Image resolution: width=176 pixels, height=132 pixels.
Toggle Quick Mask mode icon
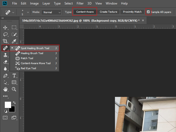pos(5,118)
